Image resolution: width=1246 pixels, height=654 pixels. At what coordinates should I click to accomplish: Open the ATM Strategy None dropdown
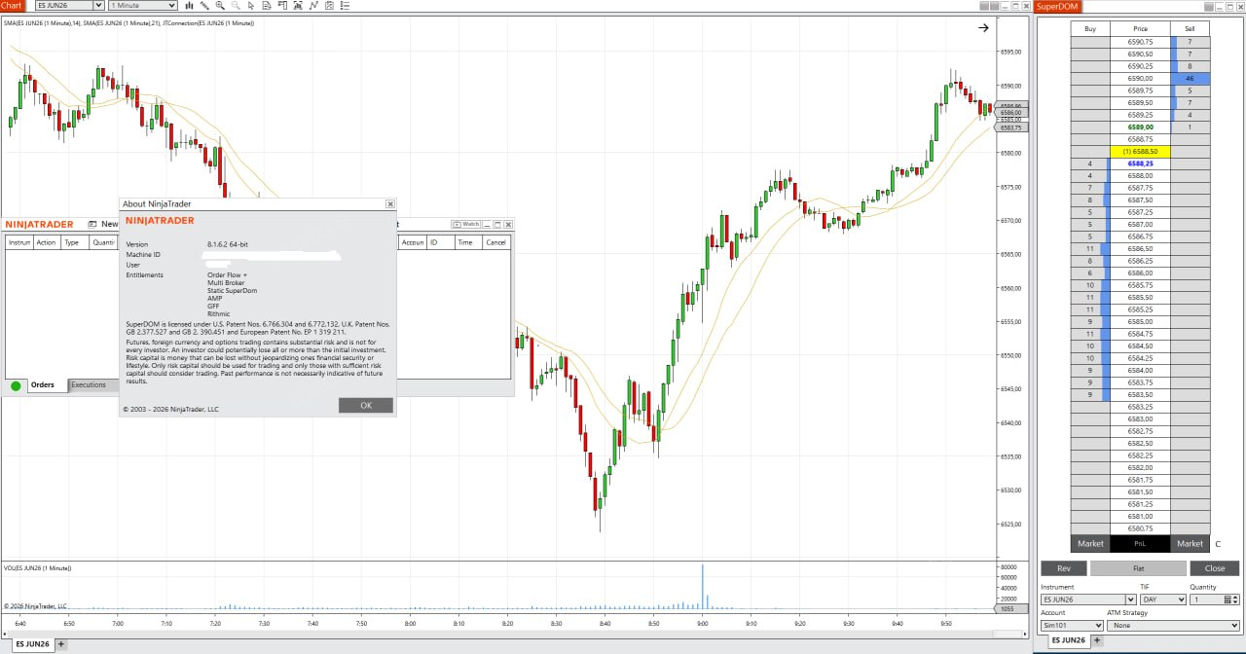point(1174,626)
